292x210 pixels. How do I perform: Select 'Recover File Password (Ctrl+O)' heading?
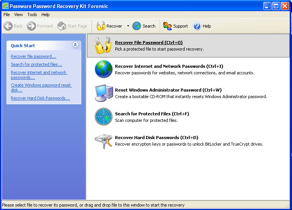point(149,43)
